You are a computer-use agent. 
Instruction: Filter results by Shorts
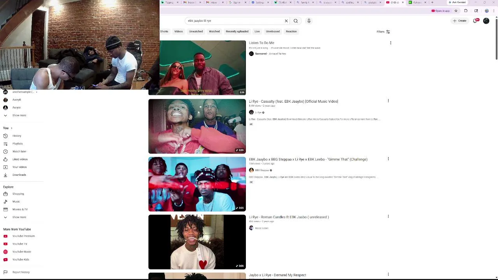pos(164,31)
